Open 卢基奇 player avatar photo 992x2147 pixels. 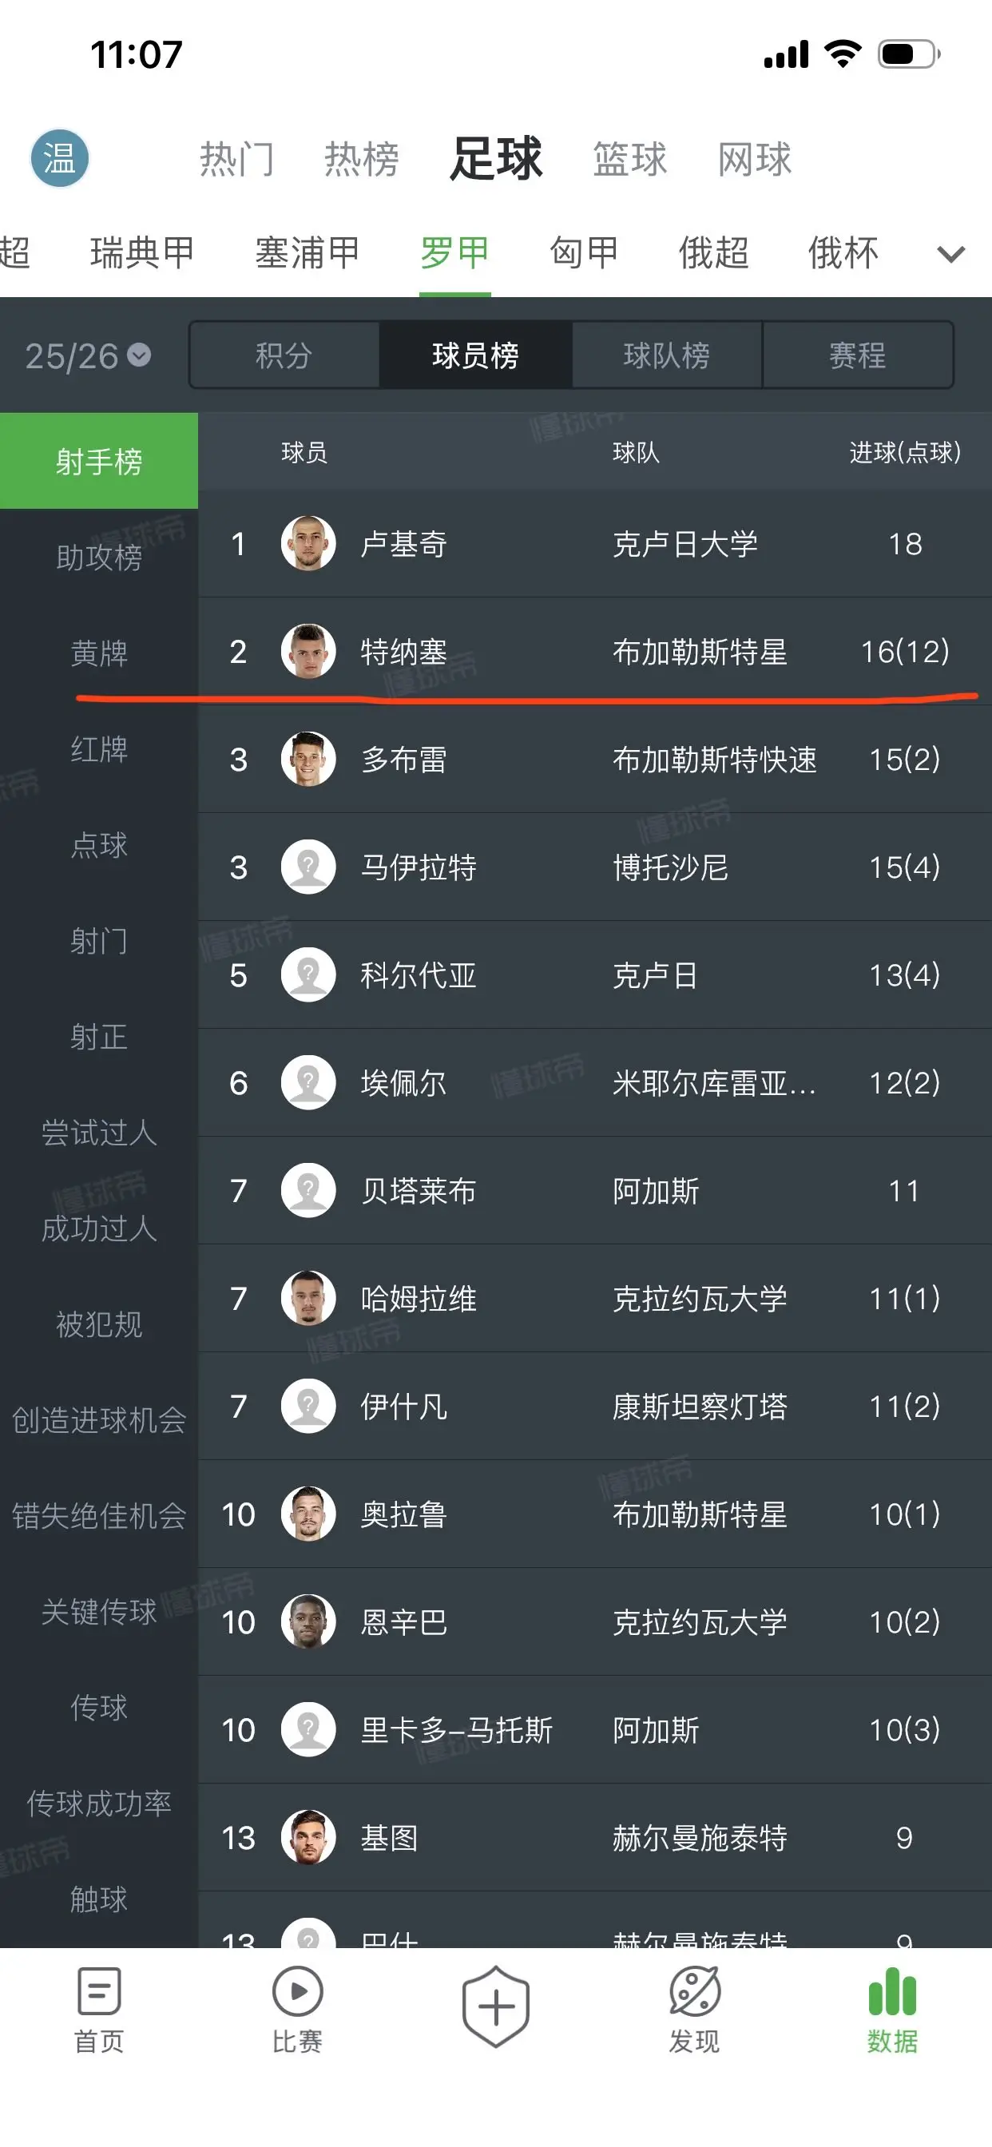click(x=308, y=543)
